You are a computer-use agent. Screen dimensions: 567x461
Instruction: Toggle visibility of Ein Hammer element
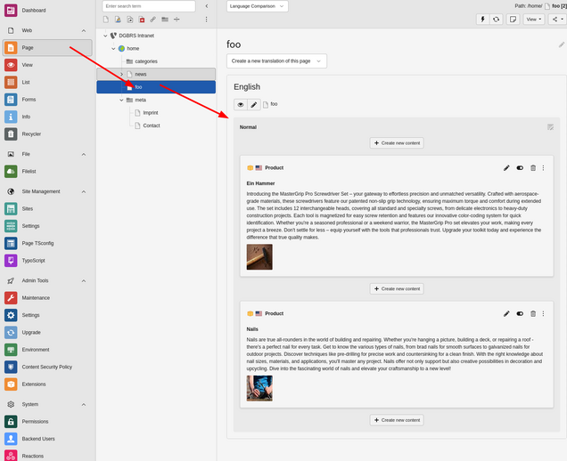[x=520, y=167]
